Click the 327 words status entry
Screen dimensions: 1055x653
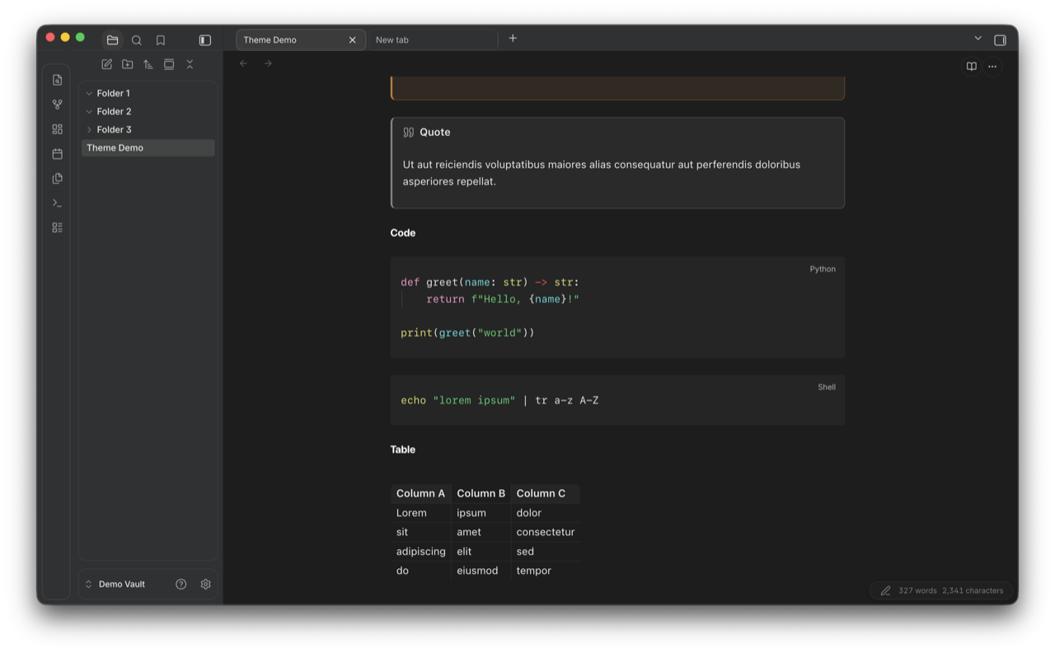point(917,590)
